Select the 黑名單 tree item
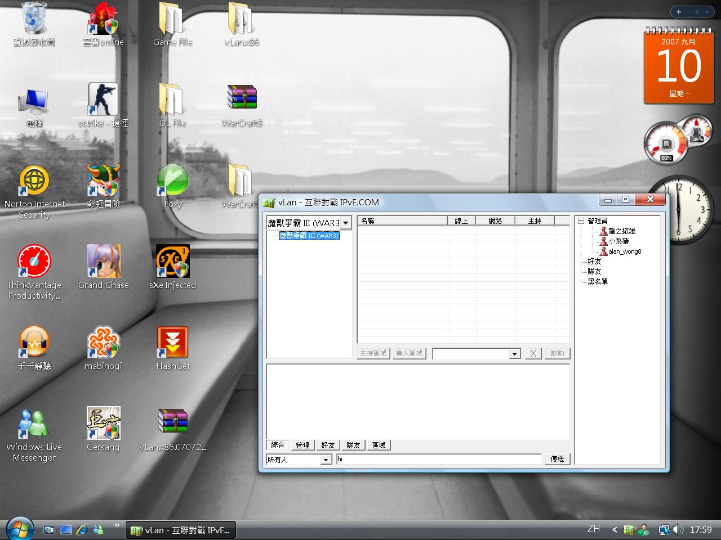This screenshot has width=721, height=540. [598, 281]
